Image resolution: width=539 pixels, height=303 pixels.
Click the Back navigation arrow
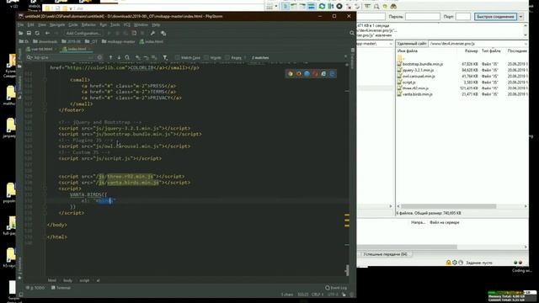coord(47,34)
